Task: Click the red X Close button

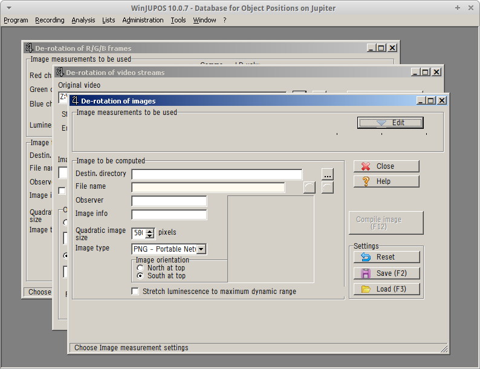Action: point(386,166)
